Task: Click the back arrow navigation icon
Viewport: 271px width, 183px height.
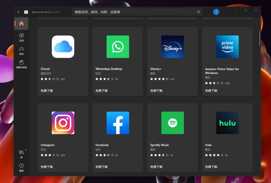Action: (19, 12)
